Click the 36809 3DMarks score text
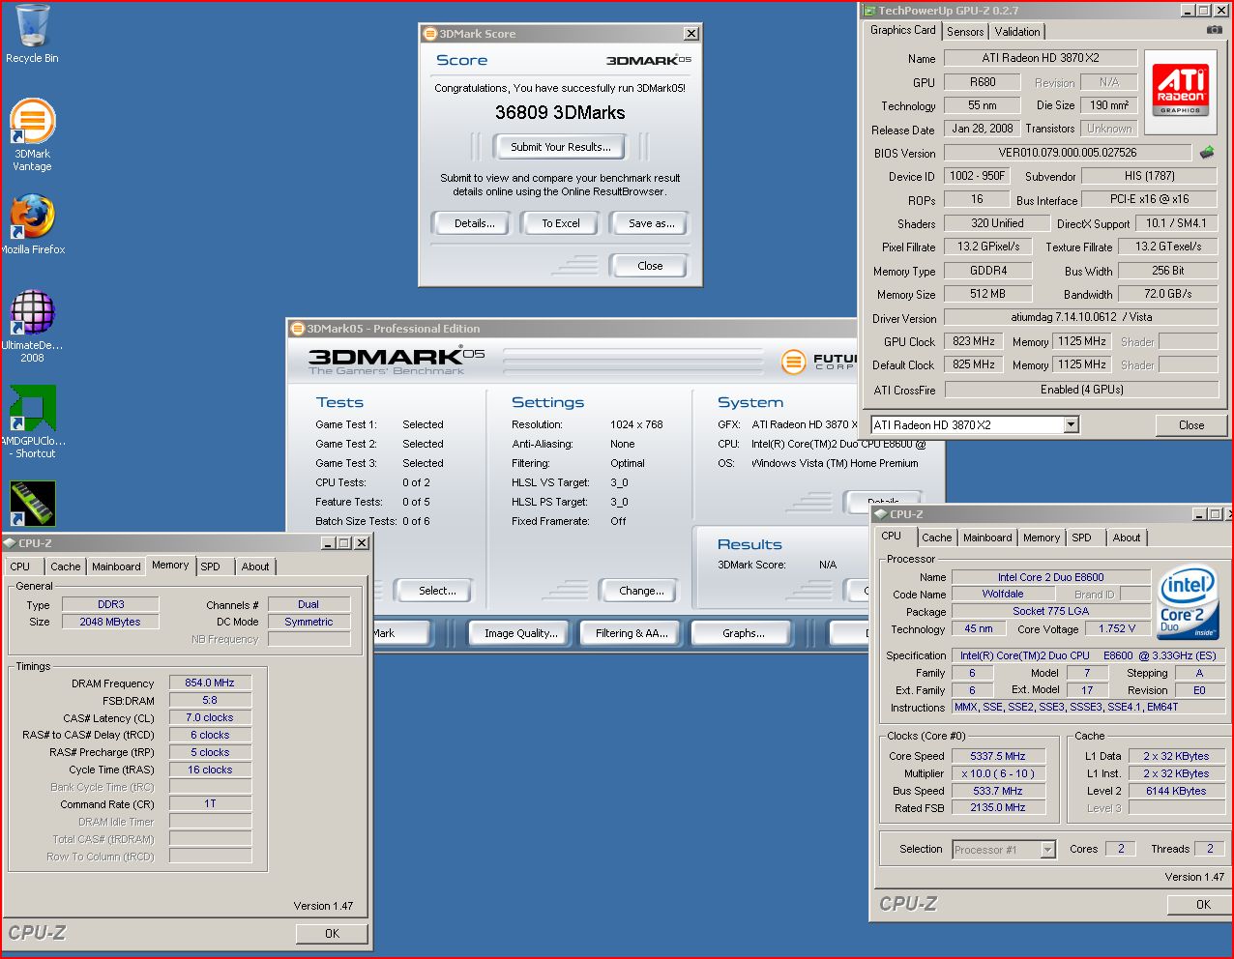This screenshot has height=959, width=1234. 560,113
